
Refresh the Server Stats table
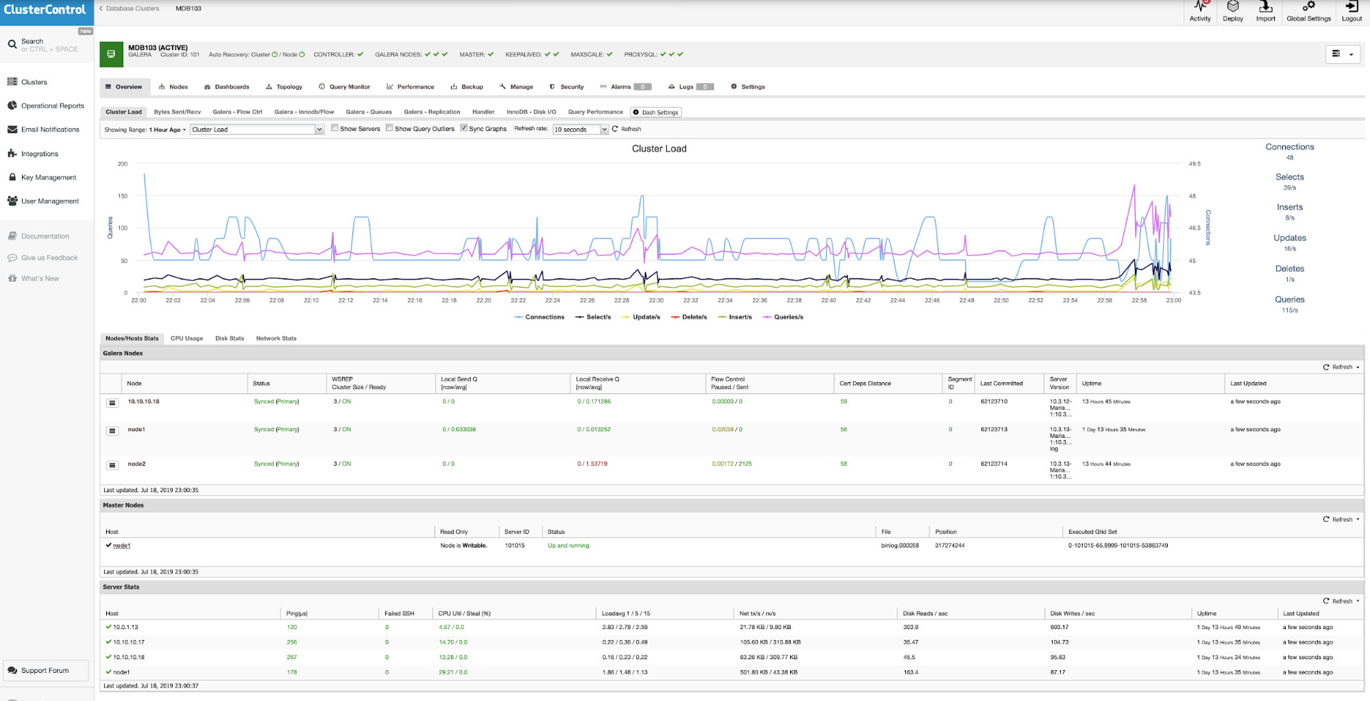click(1338, 601)
